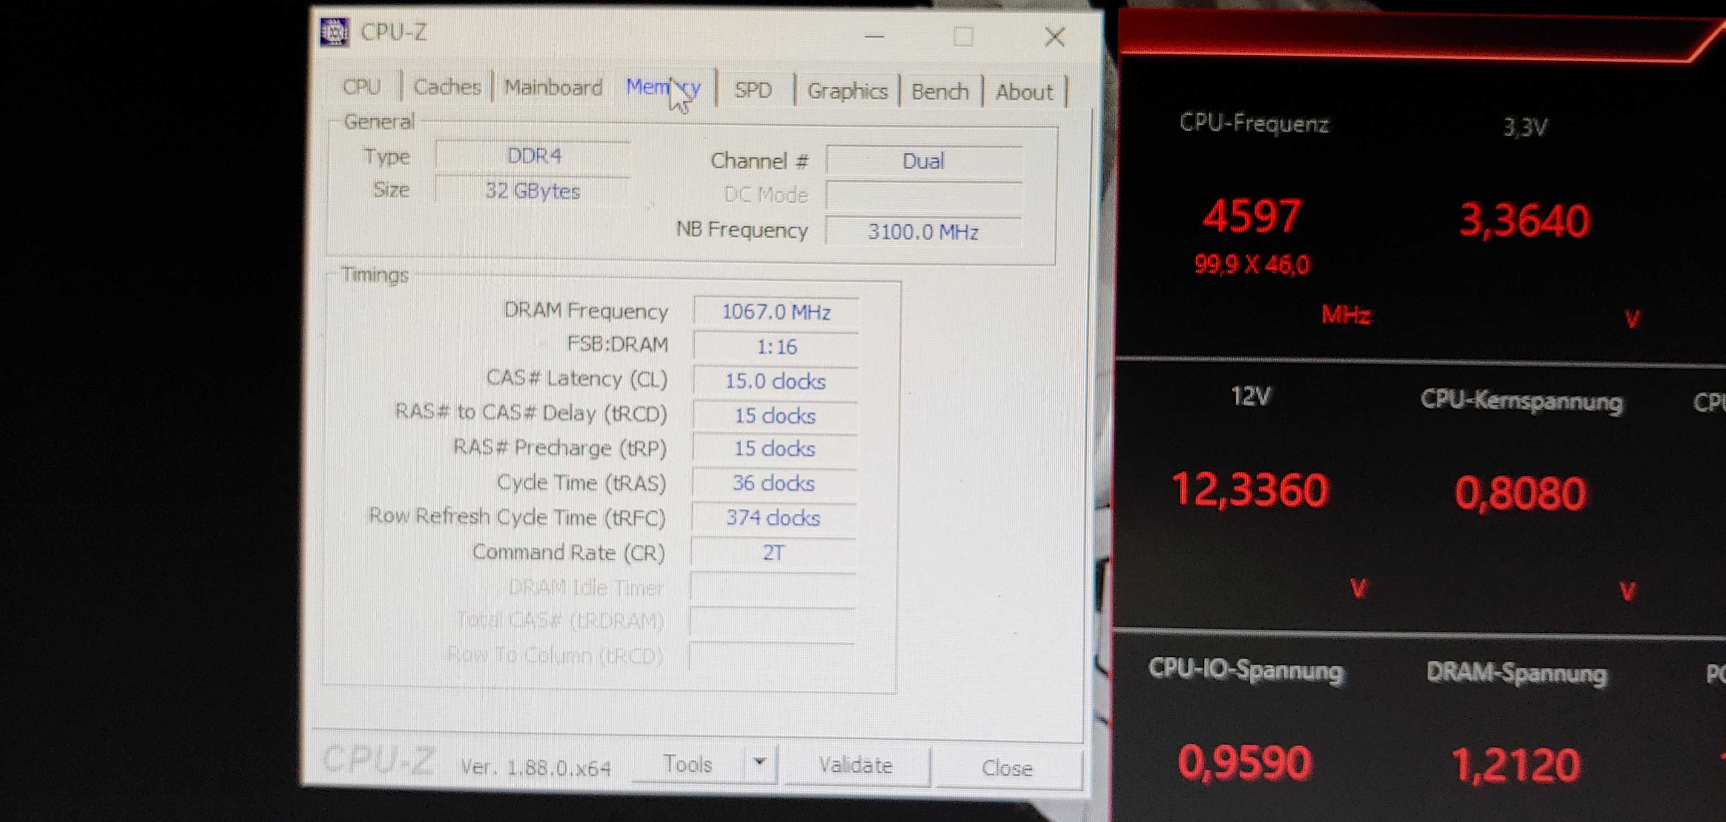
Task: Select the CAS# Latency value field
Action: click(x=775, y=381)
